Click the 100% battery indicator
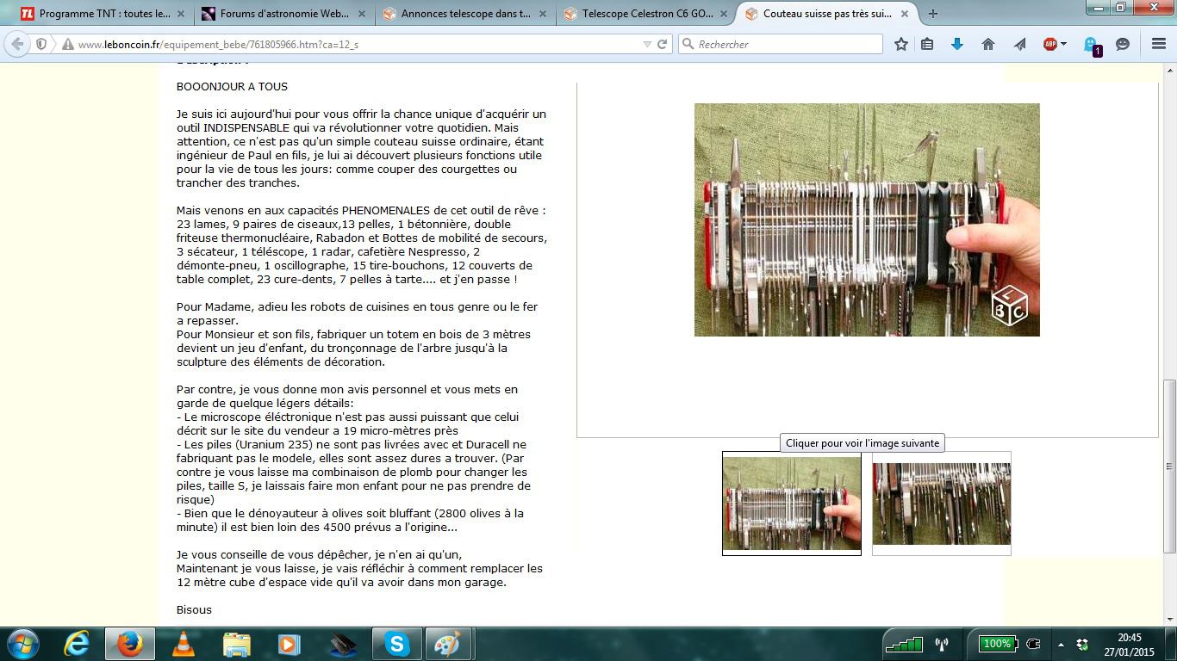 point(998,644)
